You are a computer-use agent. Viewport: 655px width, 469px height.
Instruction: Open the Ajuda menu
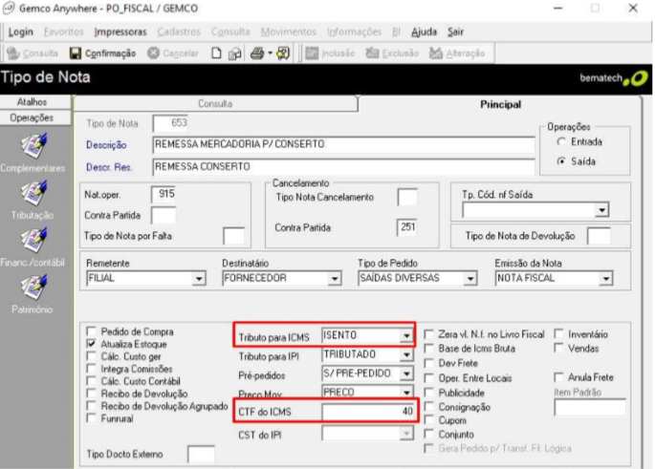tap(424, 32)
